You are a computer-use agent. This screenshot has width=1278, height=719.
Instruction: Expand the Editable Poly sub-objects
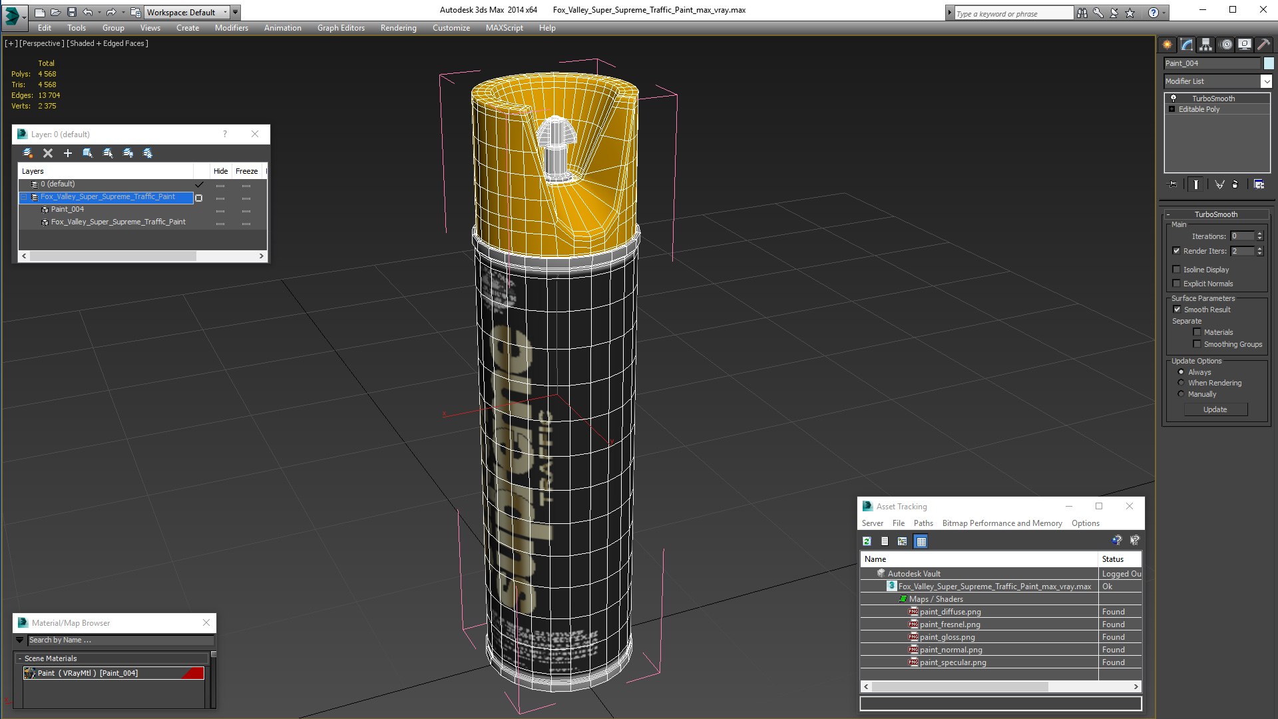(1172, 109)
